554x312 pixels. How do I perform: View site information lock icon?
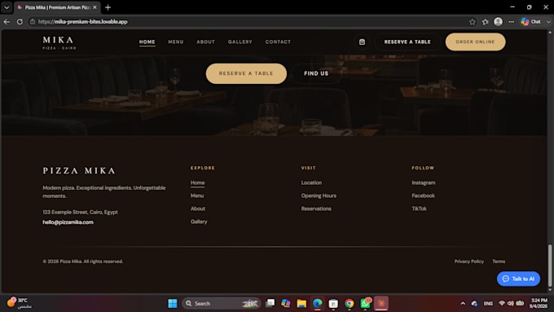[x=33, y=21]
